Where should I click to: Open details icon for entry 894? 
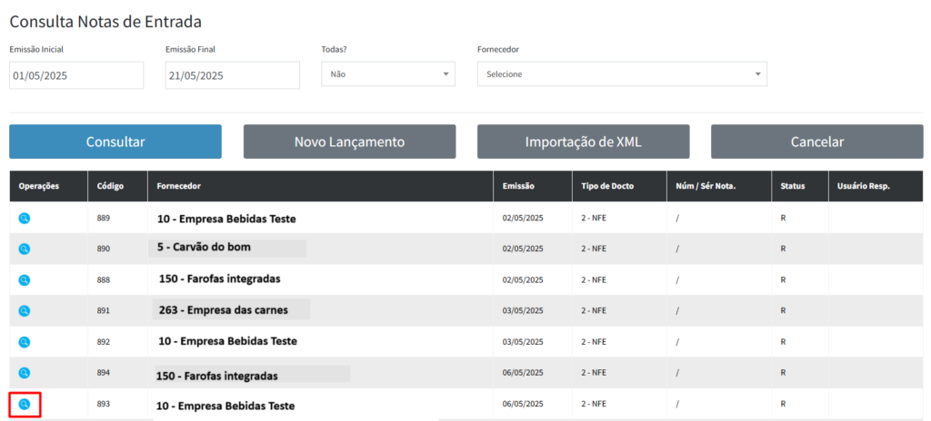click(x=25, y=372)
